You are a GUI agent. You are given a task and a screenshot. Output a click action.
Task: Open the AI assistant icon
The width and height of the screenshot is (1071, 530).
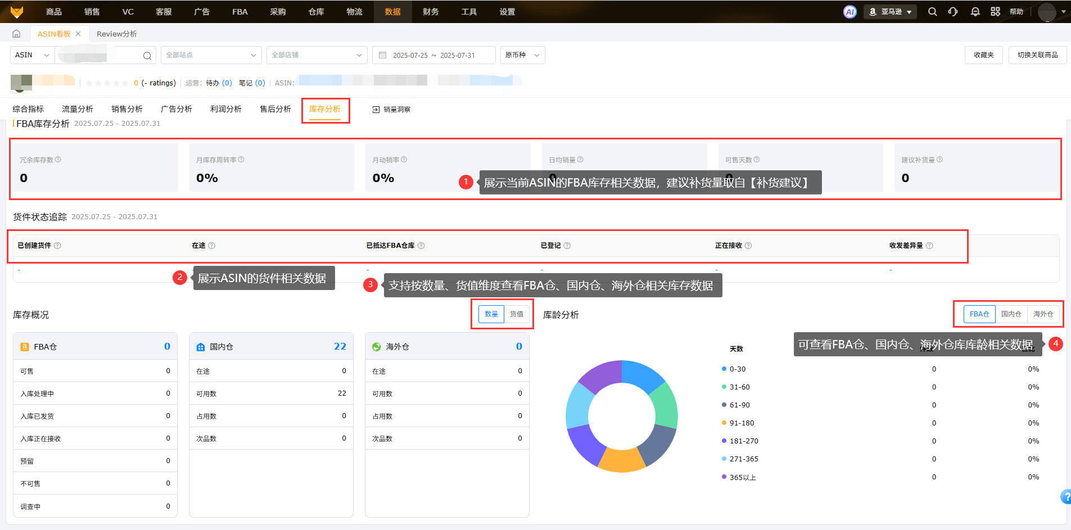coord(849,12)
